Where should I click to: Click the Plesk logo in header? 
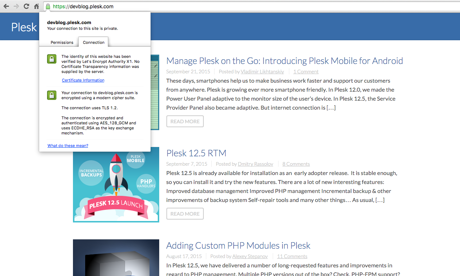point(24,27)
